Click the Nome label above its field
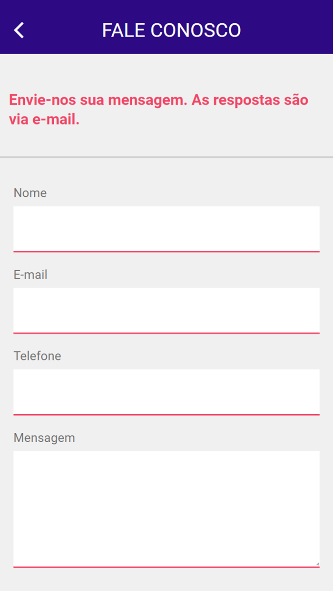Screen dimensions: 333x591 (x=30, y=193)
